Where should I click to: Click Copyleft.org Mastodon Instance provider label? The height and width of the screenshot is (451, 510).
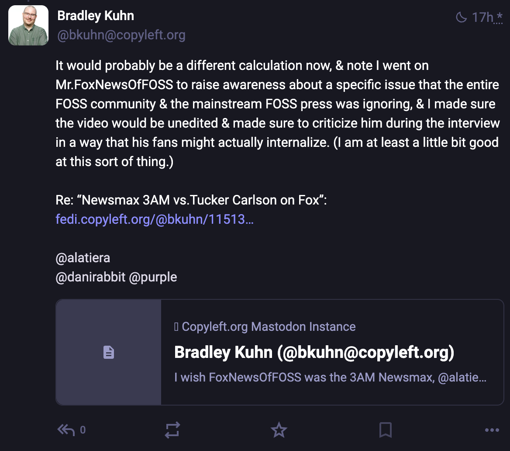pyautogui.click(x=269, y=326)
